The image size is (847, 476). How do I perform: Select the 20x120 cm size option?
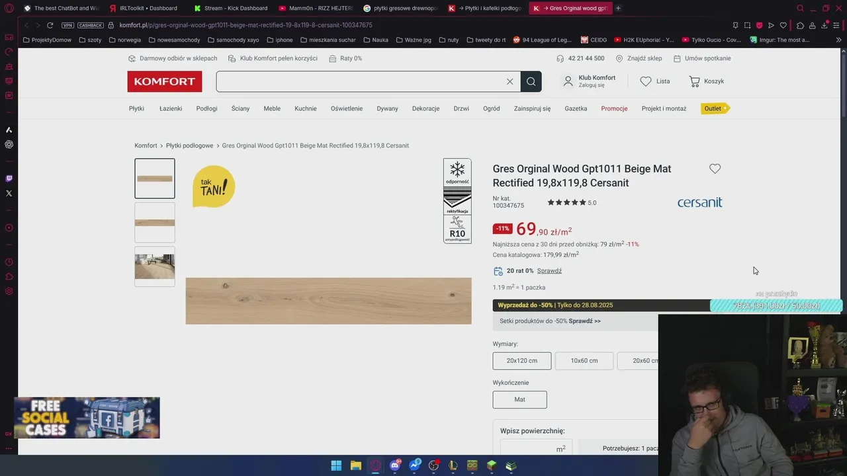tap(522, 361)
